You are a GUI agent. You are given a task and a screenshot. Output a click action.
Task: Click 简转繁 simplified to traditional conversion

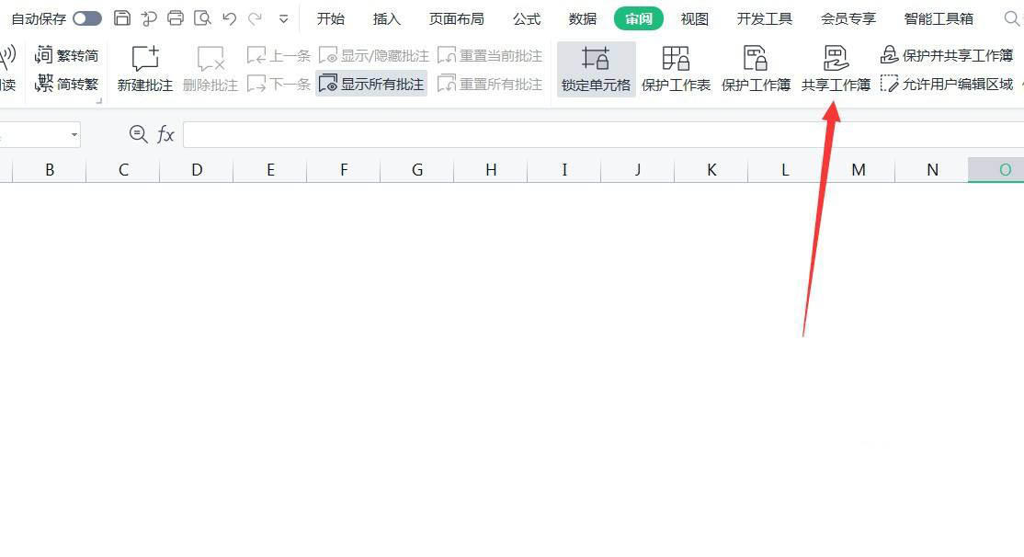point(66,84)
